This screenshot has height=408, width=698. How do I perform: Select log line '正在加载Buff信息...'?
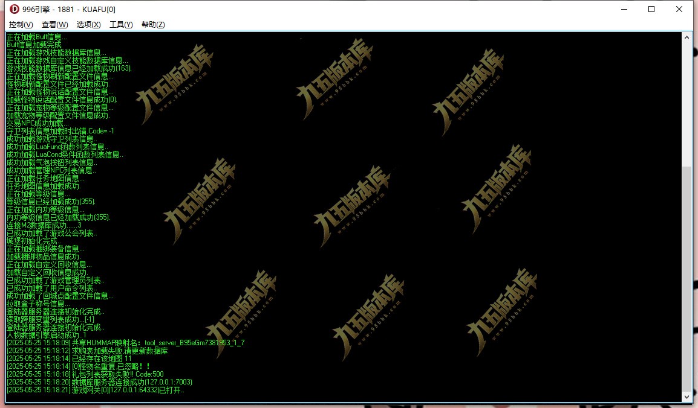pyautogui.click(x=36, y=37)
